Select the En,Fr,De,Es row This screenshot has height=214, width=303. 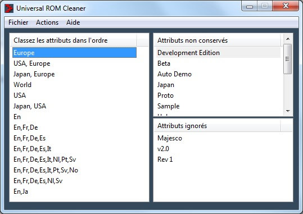click(74, 138)
